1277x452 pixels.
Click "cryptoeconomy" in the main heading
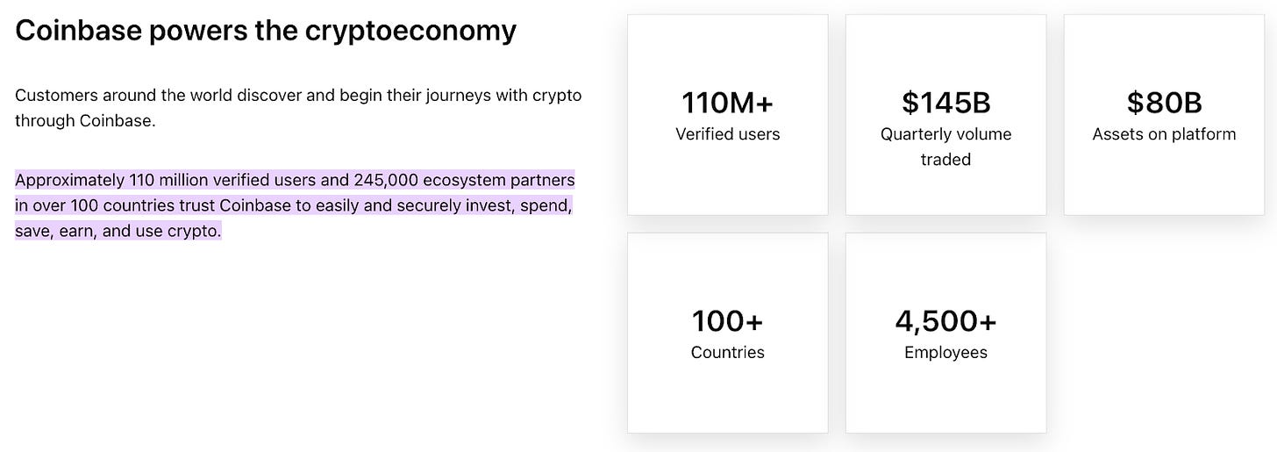410,31
